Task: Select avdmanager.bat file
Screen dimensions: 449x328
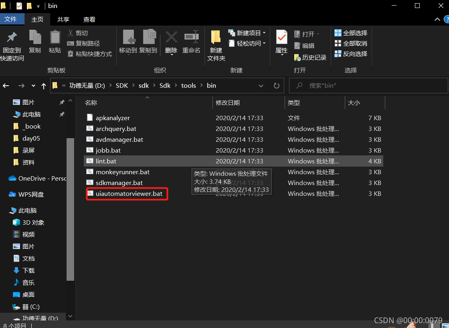Action: pyautogui.click(x=119, y=139)
